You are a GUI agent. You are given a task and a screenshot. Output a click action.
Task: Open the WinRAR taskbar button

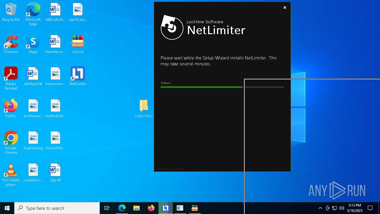[195, 208]
